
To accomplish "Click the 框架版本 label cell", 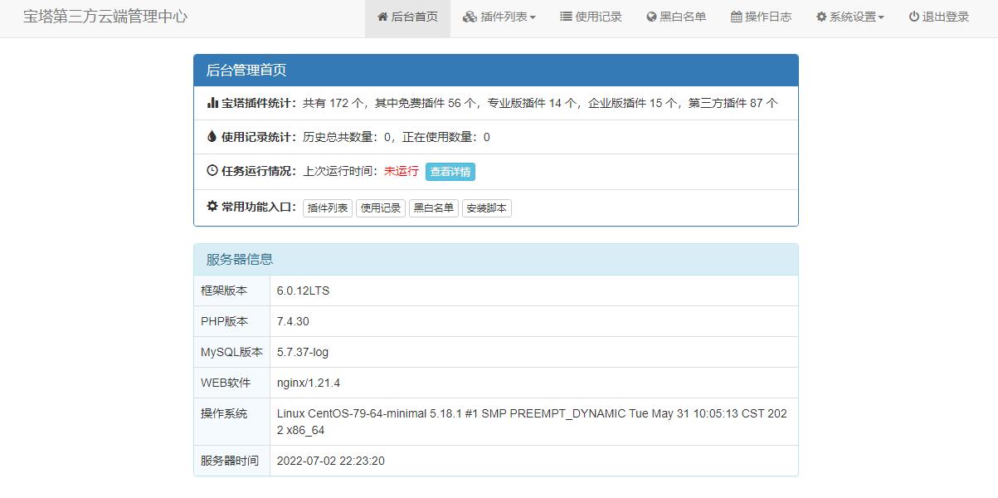I will coord(232,290).
